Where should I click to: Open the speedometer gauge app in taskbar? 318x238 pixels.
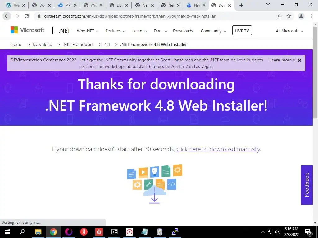(x=129, y=232)
